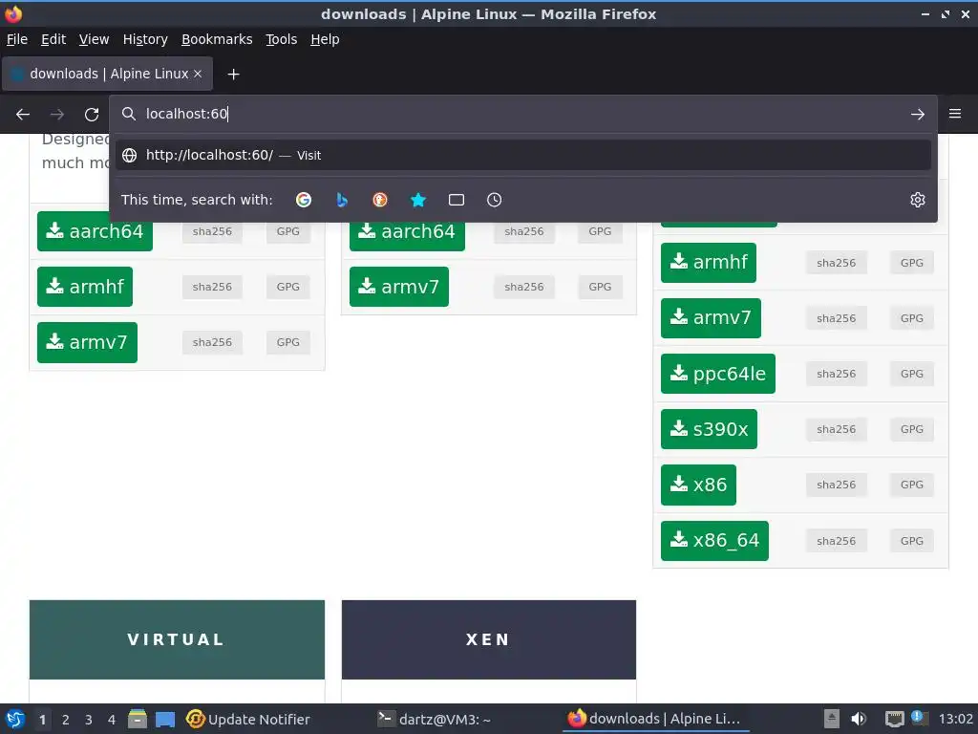Download armhf in right column
The image size is (978, 734).
click(709, 262)
